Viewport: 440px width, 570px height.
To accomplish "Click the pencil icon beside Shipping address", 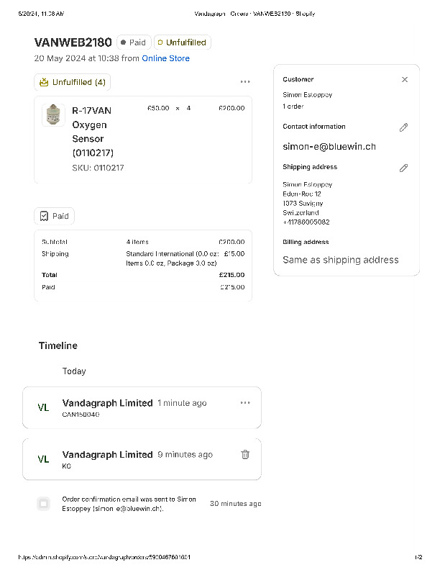I will 403,168.
